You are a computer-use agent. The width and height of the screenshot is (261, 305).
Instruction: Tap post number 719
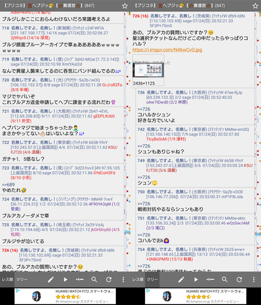(5, 59)
